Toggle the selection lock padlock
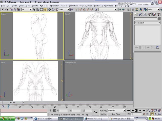This screenshot has width=162, height=121. coord(51,111)
